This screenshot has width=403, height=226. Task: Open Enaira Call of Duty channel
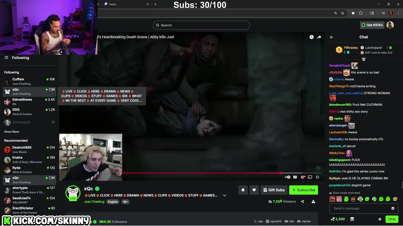[30, 160]
